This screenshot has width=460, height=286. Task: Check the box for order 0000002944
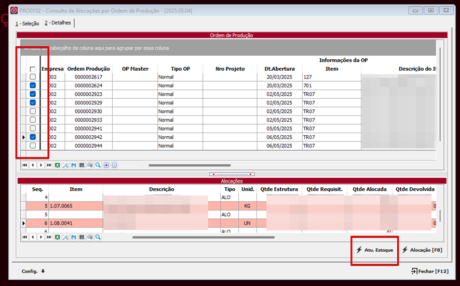coord(33,146)
